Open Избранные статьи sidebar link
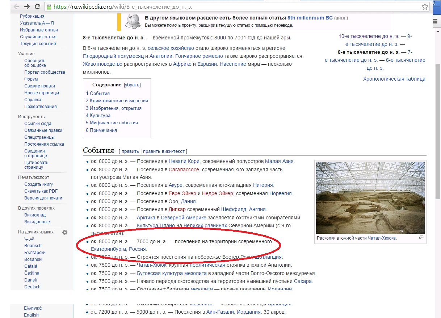 point(39,30)
